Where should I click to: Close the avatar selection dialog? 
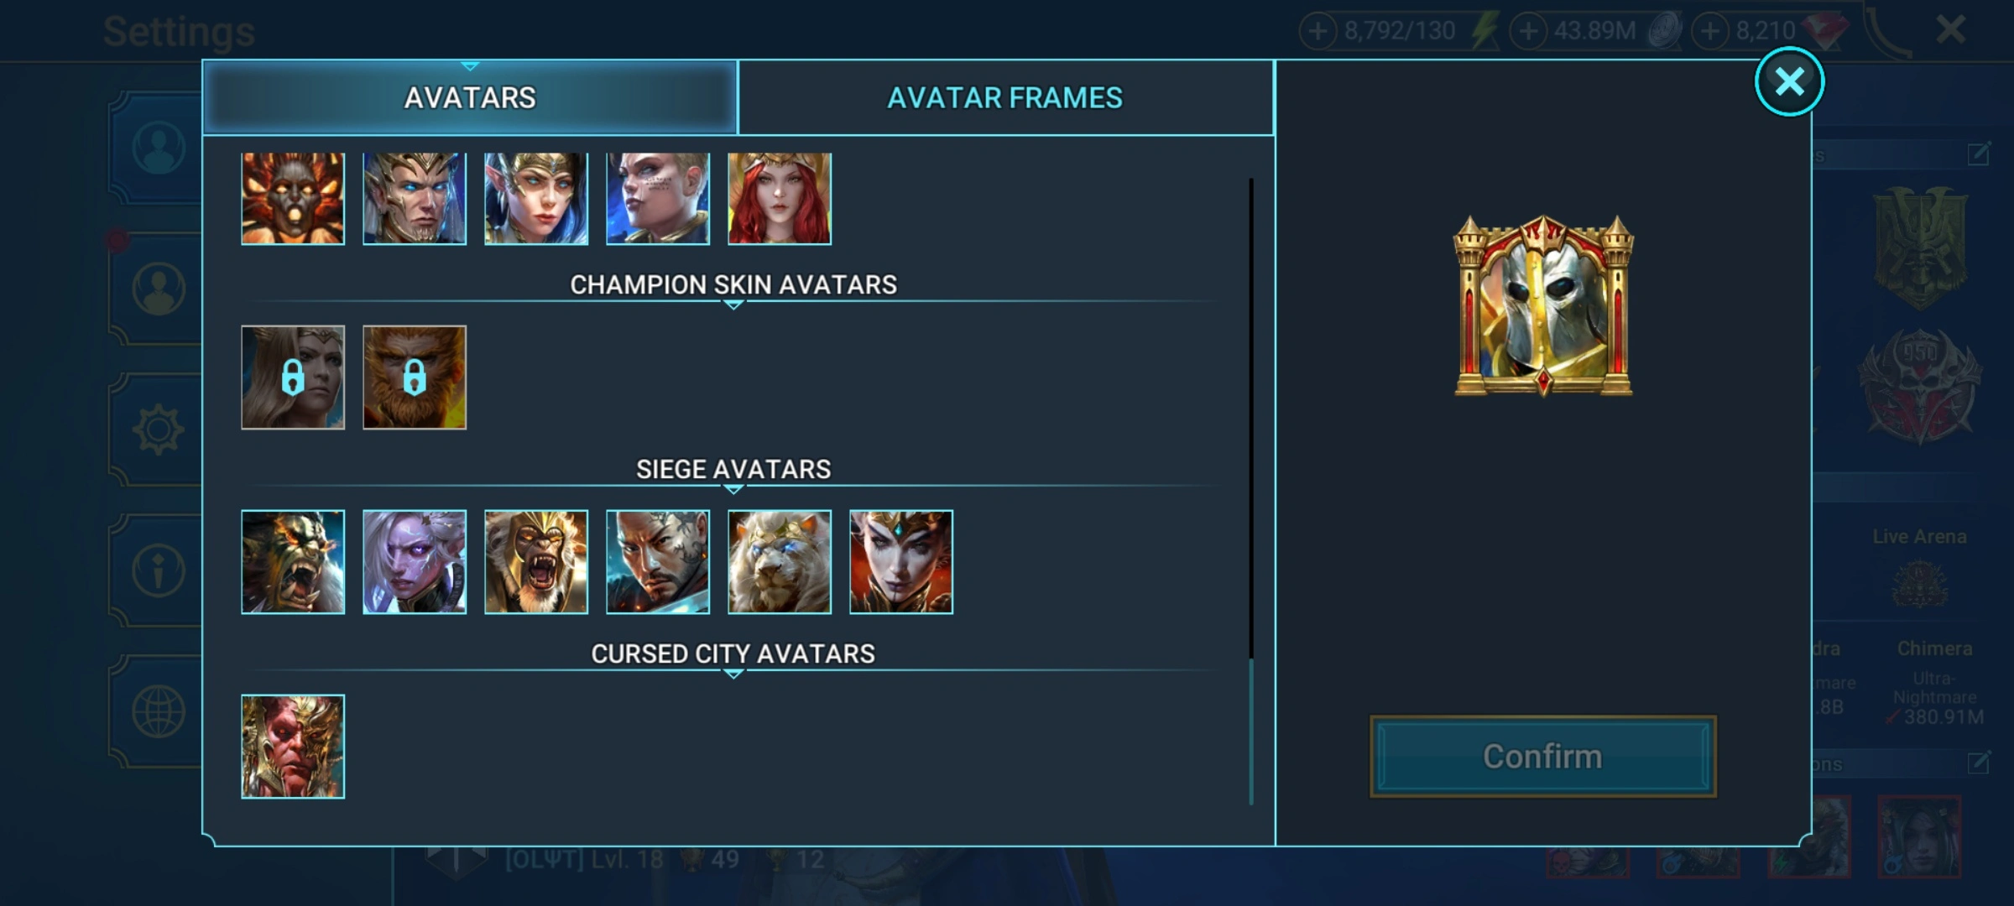(x=1789, y=82)
